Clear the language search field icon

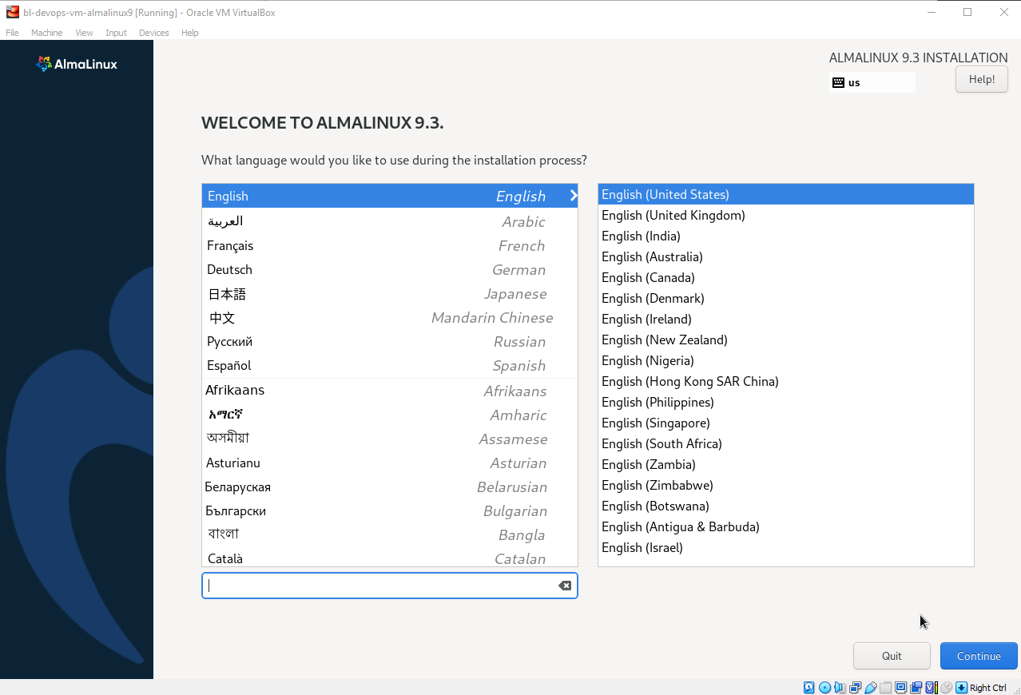point(565,586)
